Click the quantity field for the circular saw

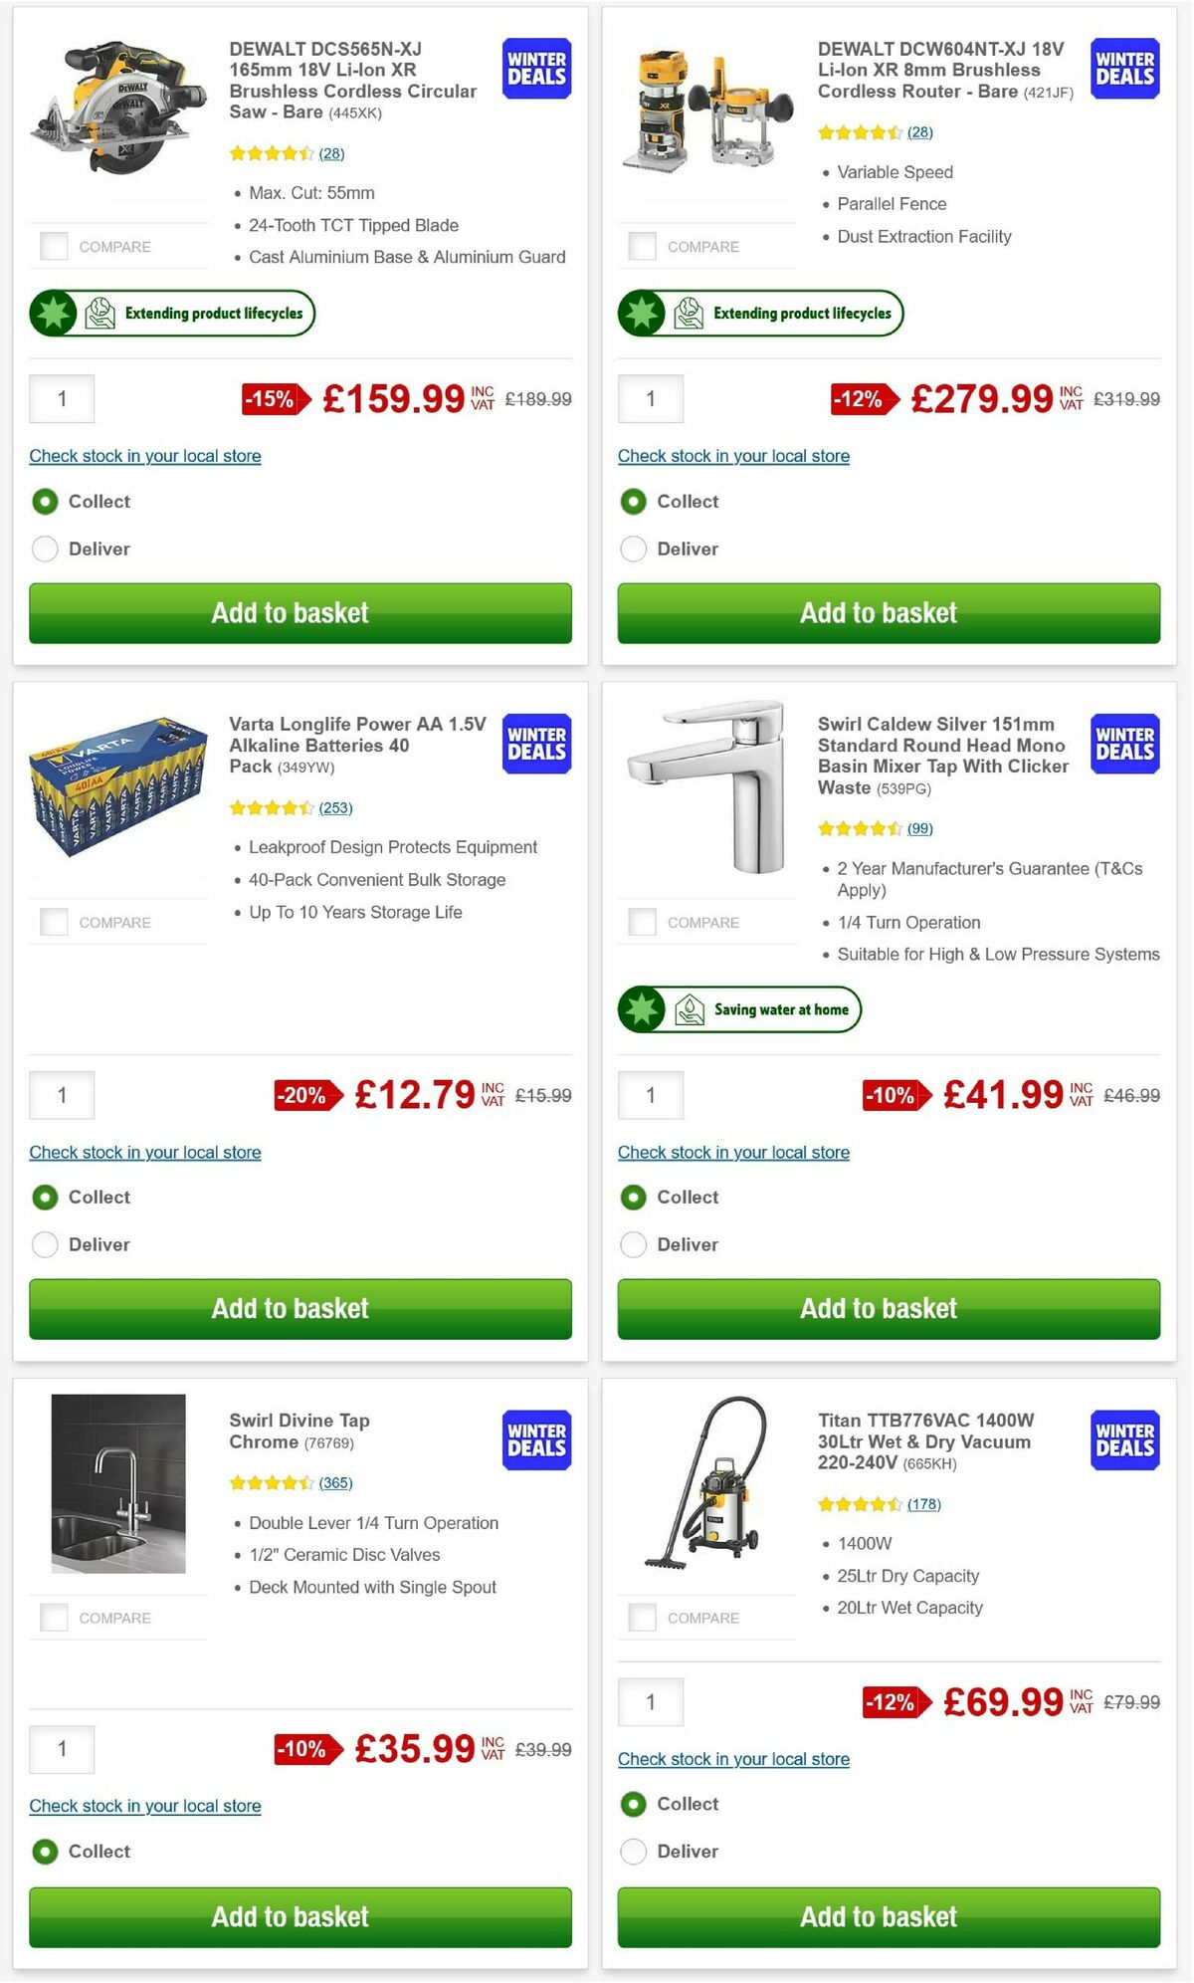pos(62,398)
